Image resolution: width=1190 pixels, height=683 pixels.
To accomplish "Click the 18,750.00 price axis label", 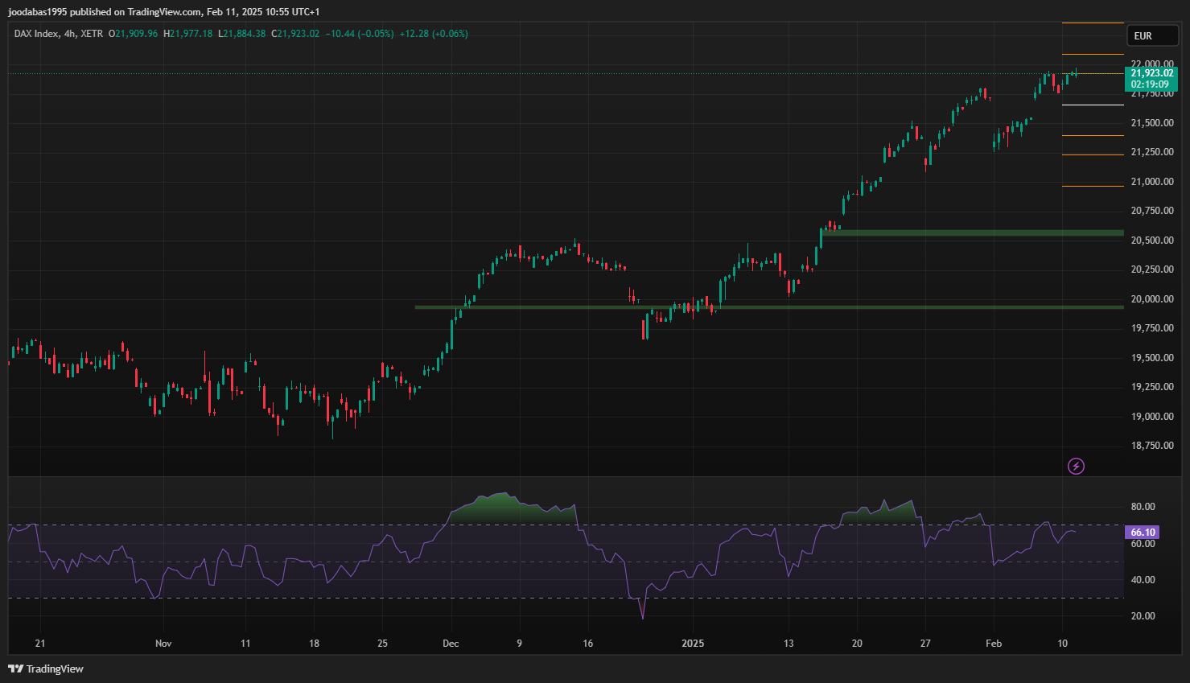I will pyautogui.click(x=1152, y=446).
